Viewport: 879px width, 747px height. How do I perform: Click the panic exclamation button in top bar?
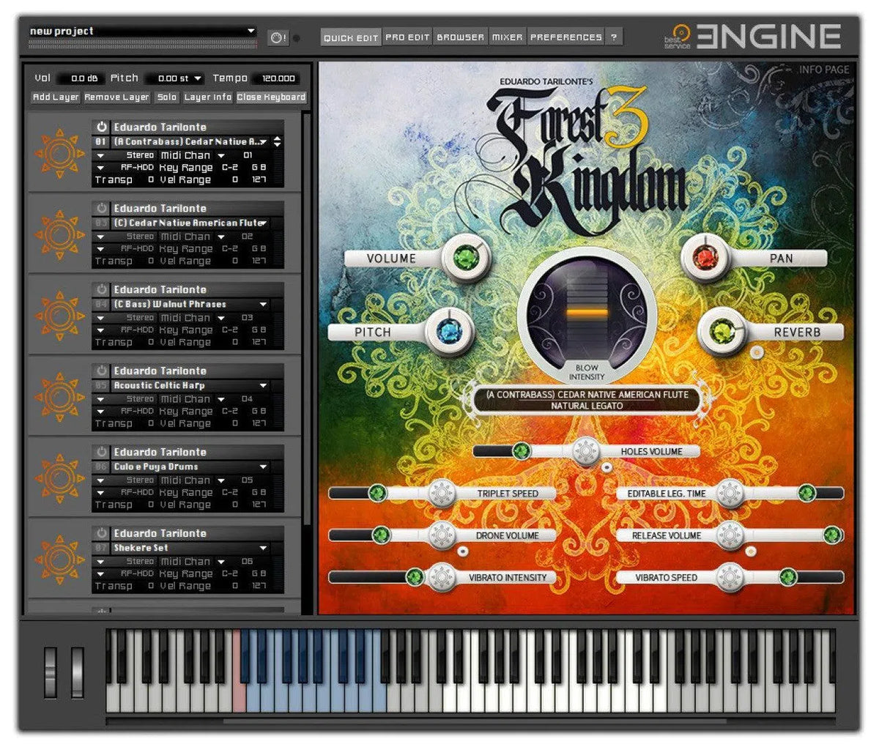[x=278, y=37]
